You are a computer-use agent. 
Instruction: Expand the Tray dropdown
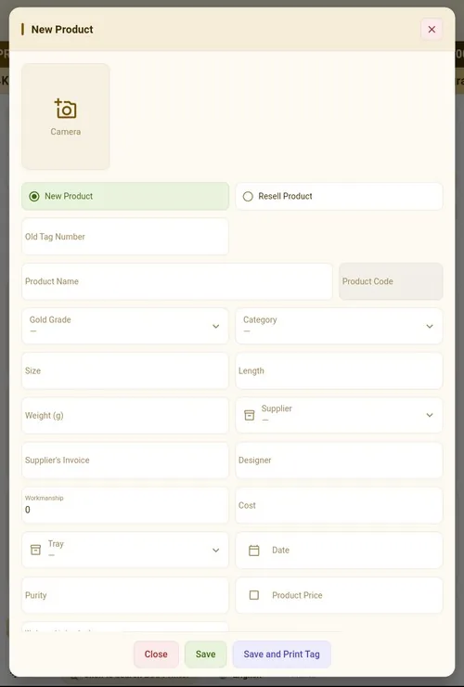125,550
